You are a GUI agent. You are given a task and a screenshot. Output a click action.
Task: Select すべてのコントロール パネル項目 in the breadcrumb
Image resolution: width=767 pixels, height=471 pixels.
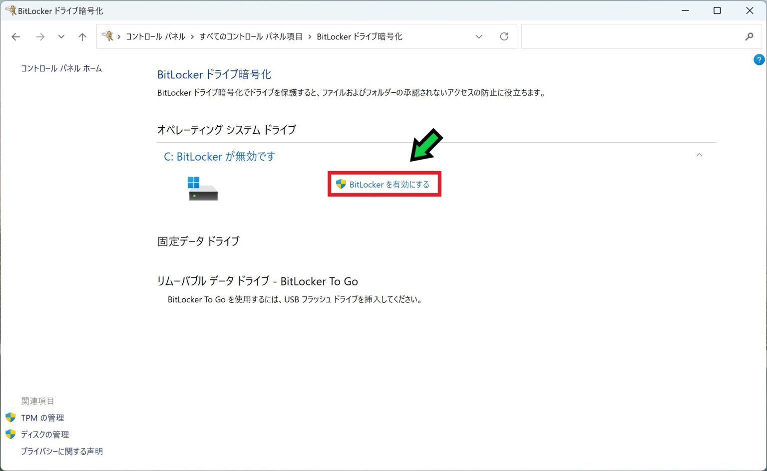click(x=250, y=36)
